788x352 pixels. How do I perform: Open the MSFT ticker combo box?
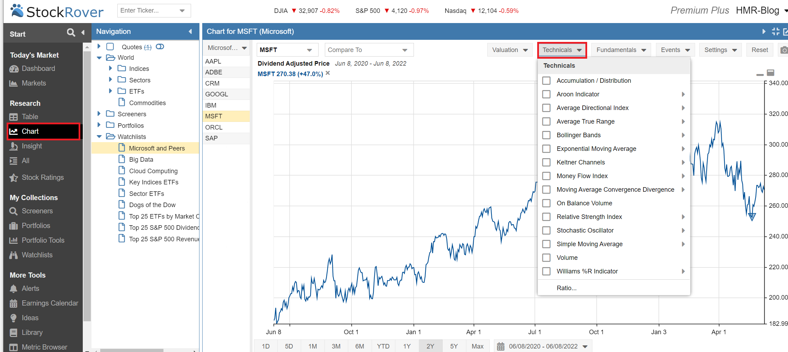click(287, 50)
